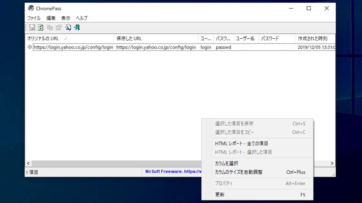This screenshot has height=203, width=362.
Task: Click the Exit toolbar icon
Action: pyautogui.click(x=77, y=27)
